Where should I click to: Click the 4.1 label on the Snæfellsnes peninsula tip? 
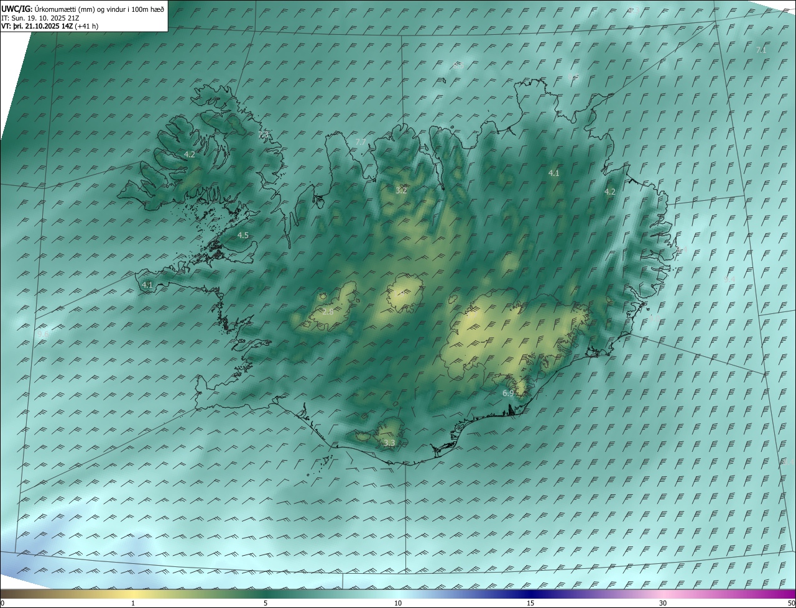[147, 285]
